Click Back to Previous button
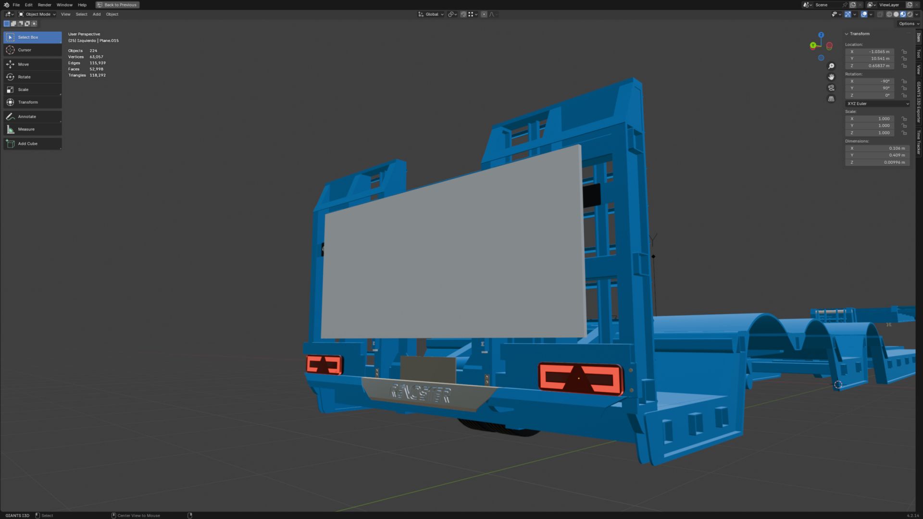This screenshot has height=519, width=923. click(x=117, y=5)
